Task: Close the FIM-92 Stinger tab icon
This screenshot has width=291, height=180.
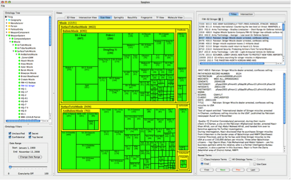Action: click(220, 19)
